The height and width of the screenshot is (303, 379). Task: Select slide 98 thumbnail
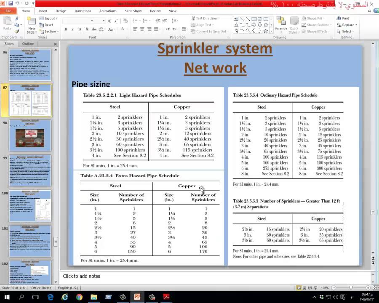[30, 136]
